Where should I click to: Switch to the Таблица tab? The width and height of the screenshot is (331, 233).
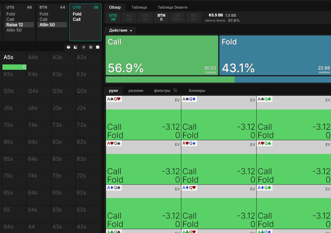point(139,8)
